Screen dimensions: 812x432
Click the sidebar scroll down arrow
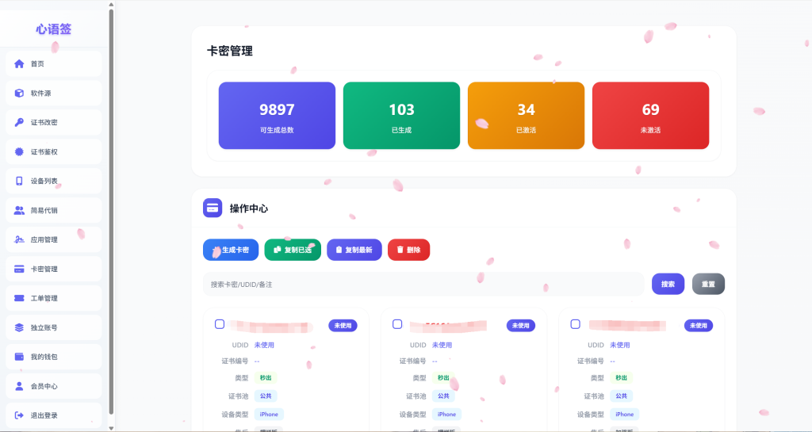click(111, 428)
